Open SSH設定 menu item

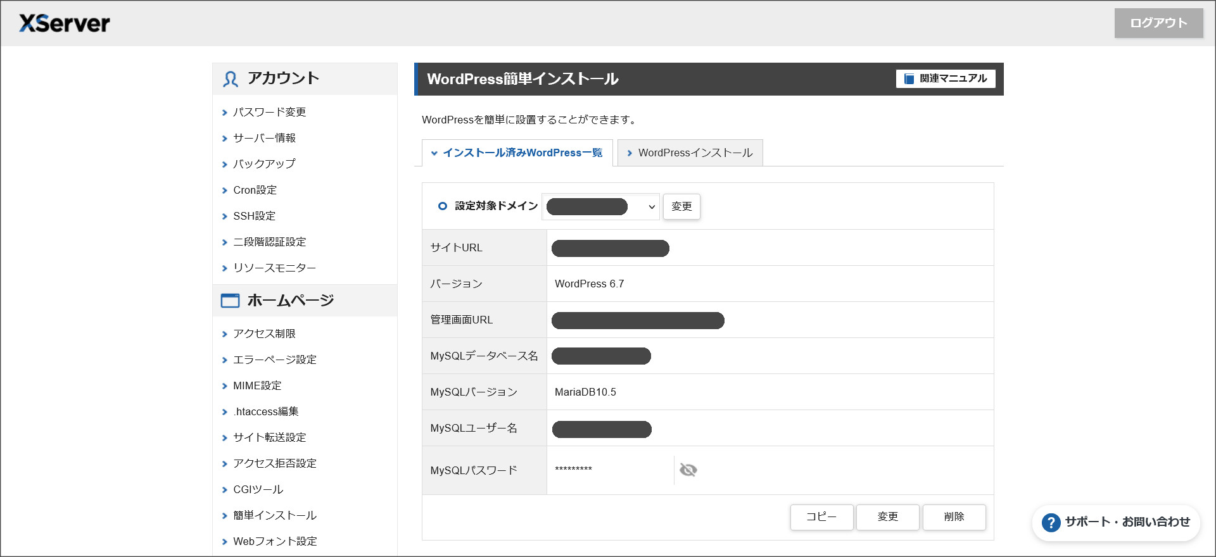(254, 216)
